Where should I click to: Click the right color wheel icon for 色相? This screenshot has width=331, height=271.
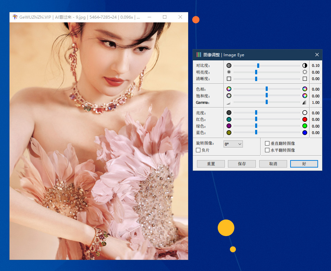(304, 89)
